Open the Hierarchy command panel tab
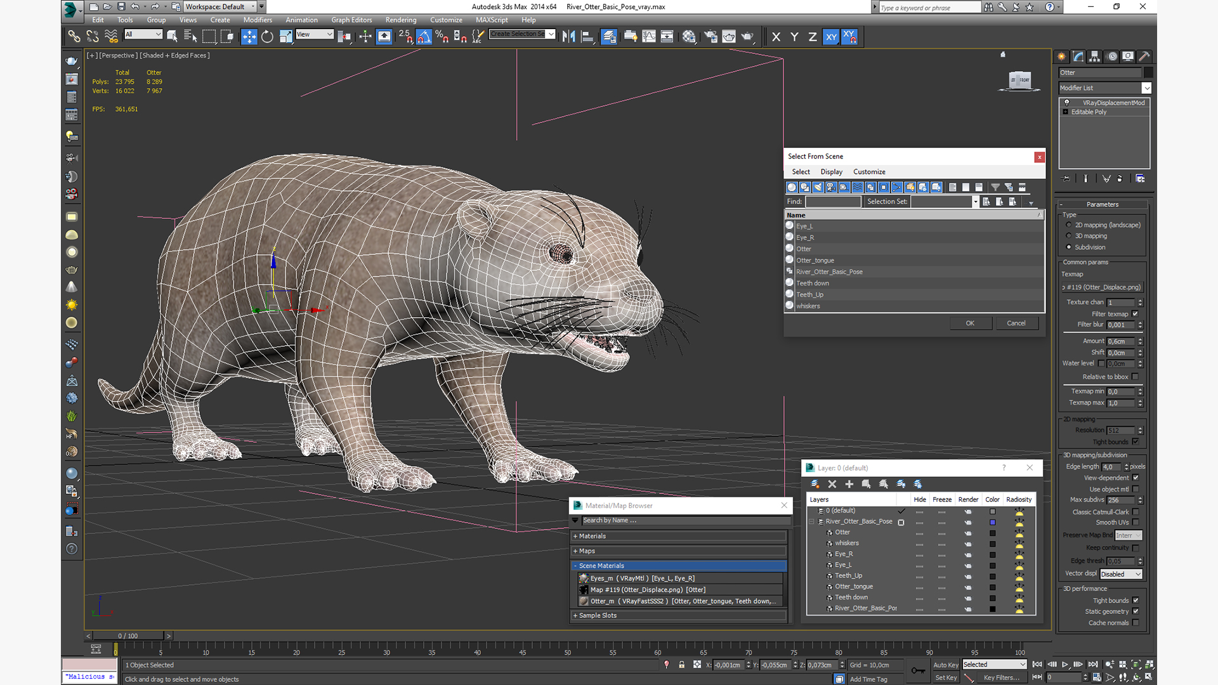Image resolution: width=1218 pixels, height=685 pixels. click(1095, 56)
